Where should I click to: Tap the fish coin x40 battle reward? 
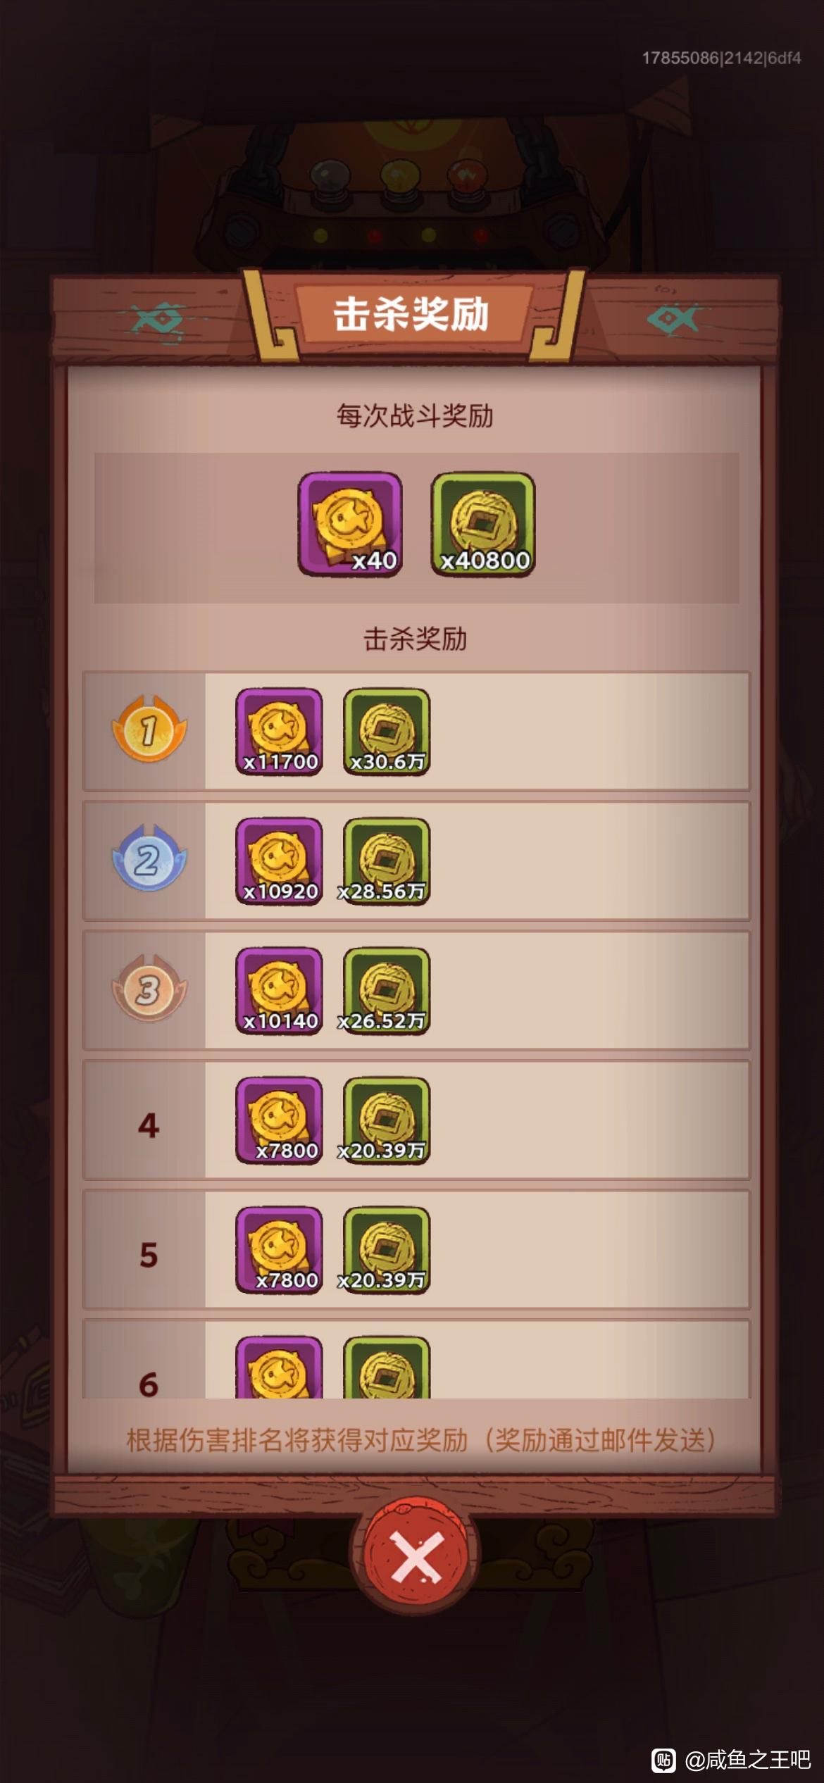[x=350, y=525]
